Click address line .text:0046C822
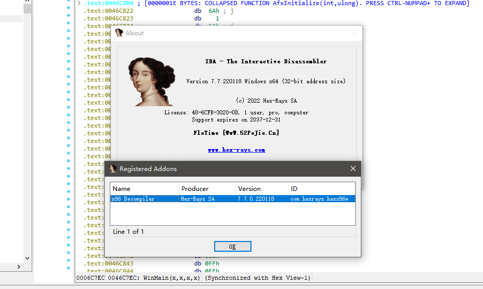The width and height of the screenshot is (483, 289). click(108, 11)
